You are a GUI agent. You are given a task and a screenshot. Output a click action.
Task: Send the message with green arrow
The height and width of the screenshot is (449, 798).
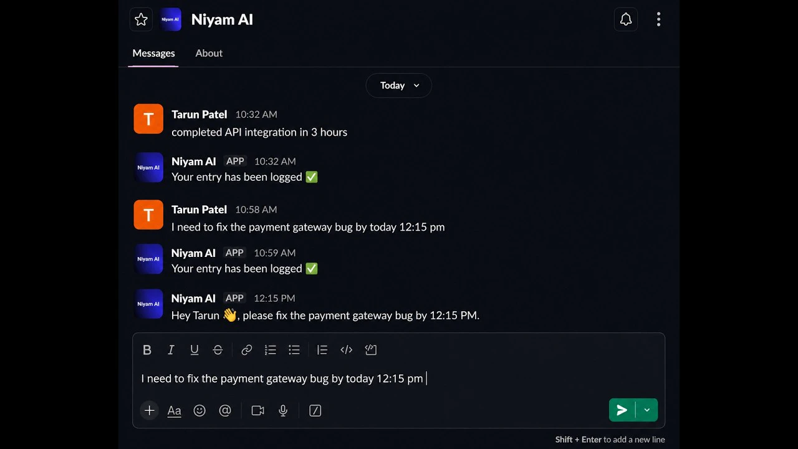(x=622, y=410)
